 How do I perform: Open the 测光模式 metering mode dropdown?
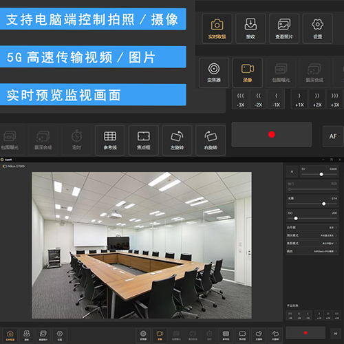(x=312, y=235)
